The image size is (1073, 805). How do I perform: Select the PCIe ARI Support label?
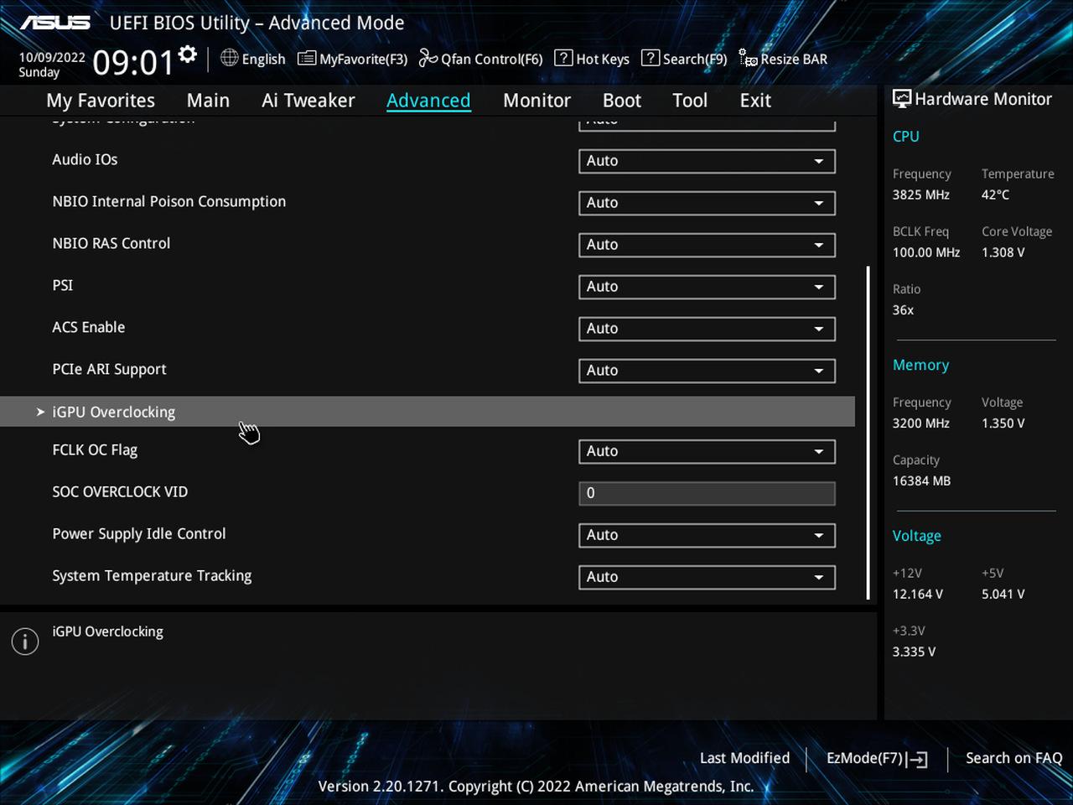point(109,370)
